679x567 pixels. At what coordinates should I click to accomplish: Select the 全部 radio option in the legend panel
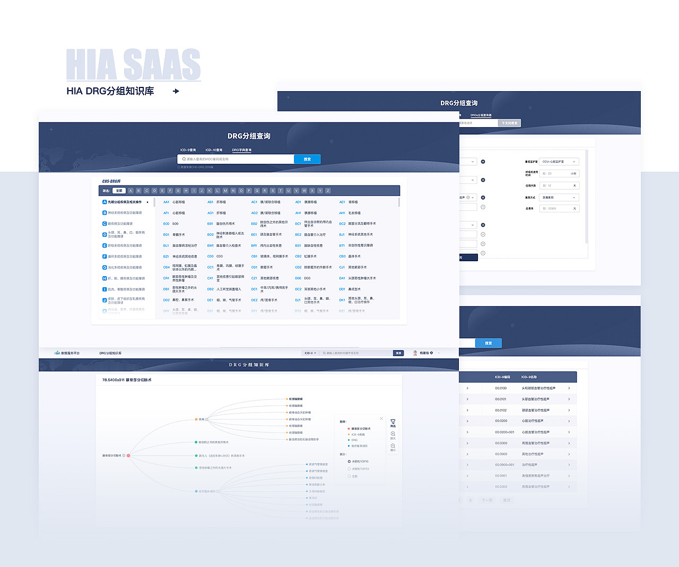coord(350,476)
